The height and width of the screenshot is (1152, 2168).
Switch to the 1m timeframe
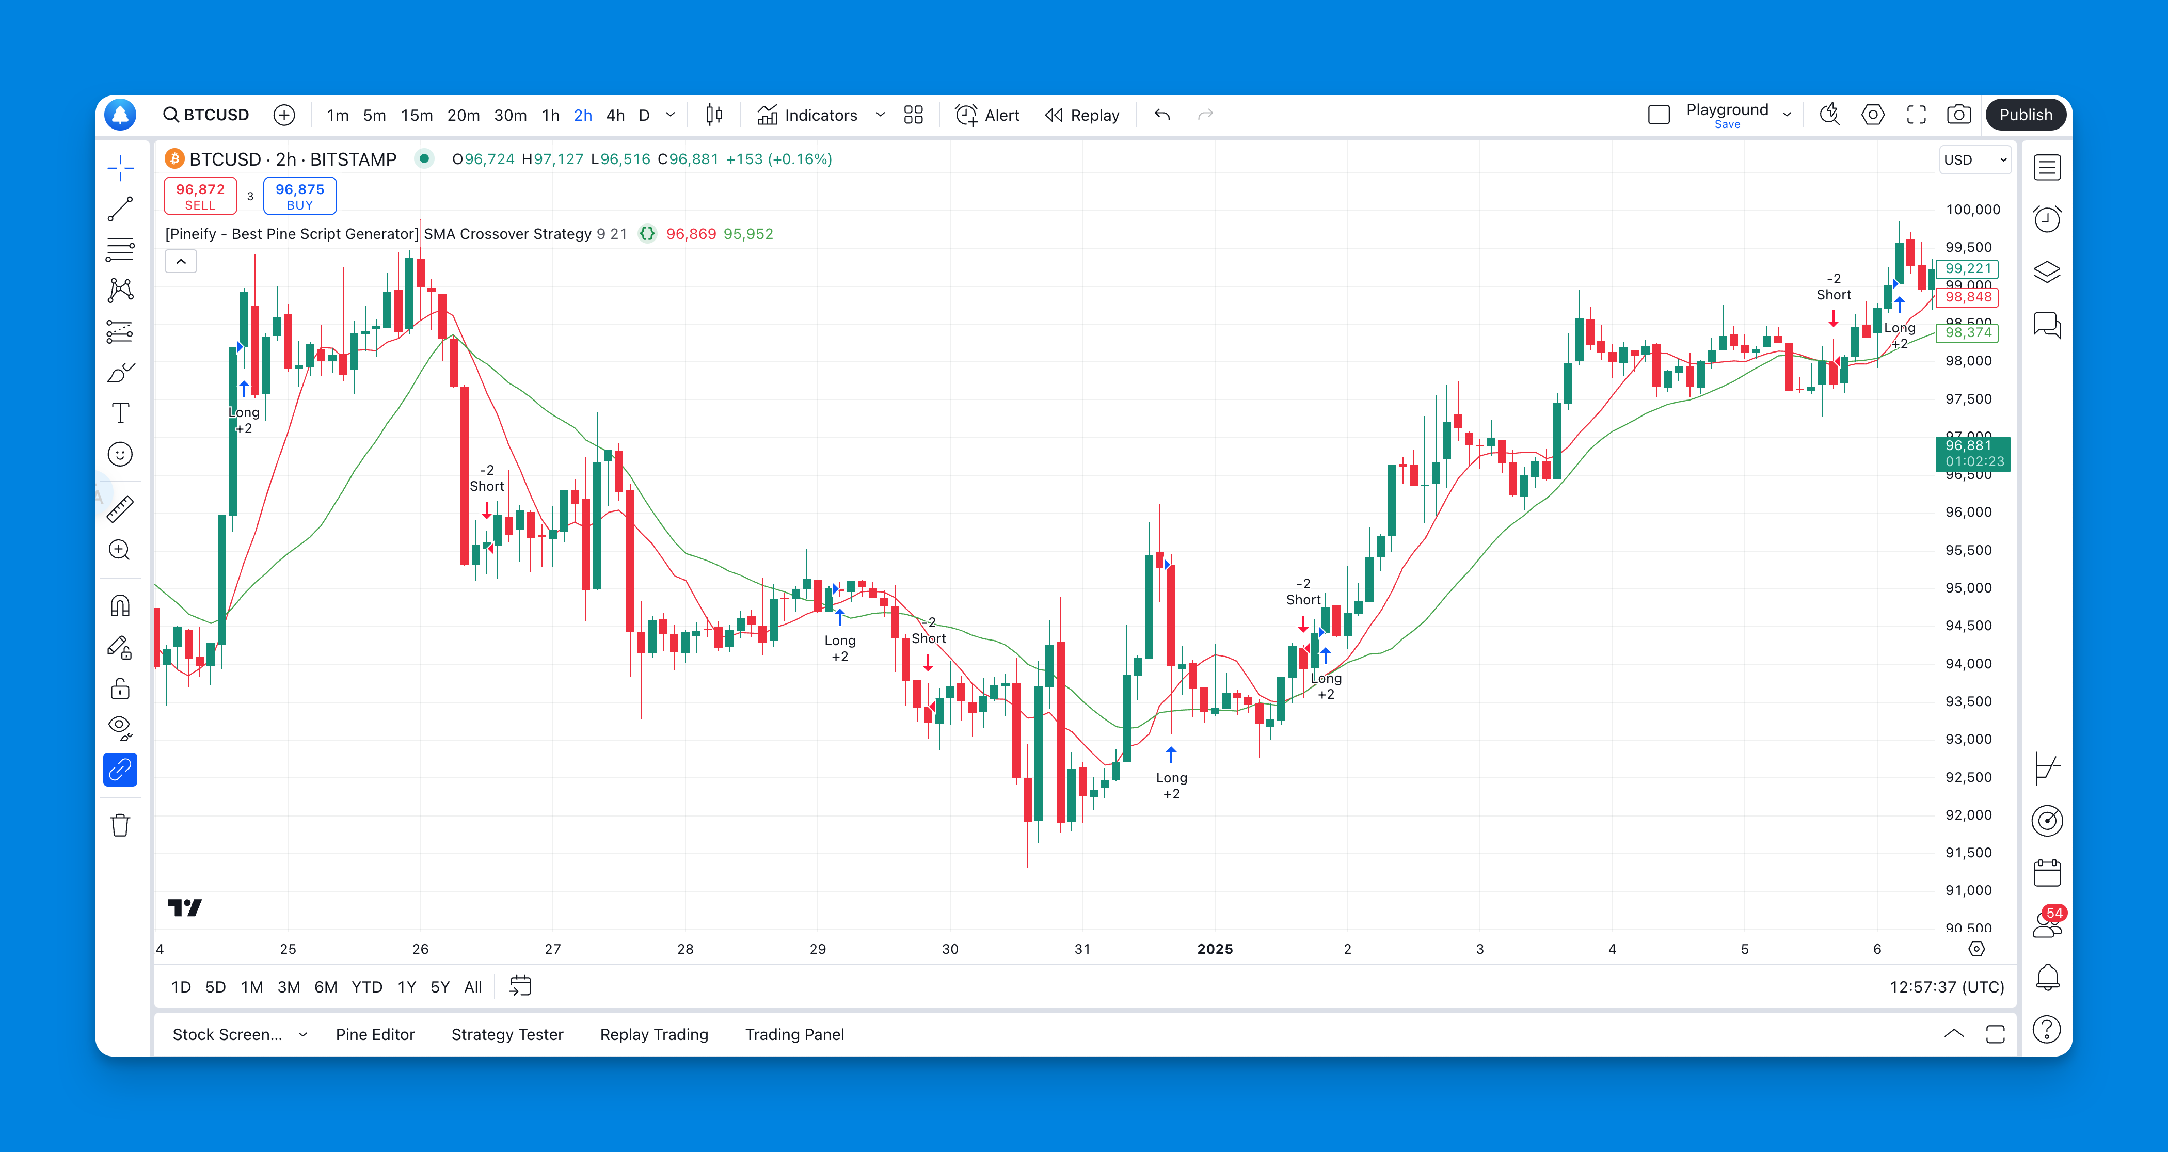pos(338,115)
